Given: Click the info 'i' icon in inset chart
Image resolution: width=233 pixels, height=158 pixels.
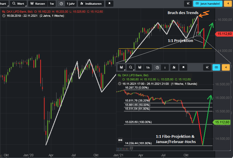Looking at the screenshot, I should coord(165,67).
